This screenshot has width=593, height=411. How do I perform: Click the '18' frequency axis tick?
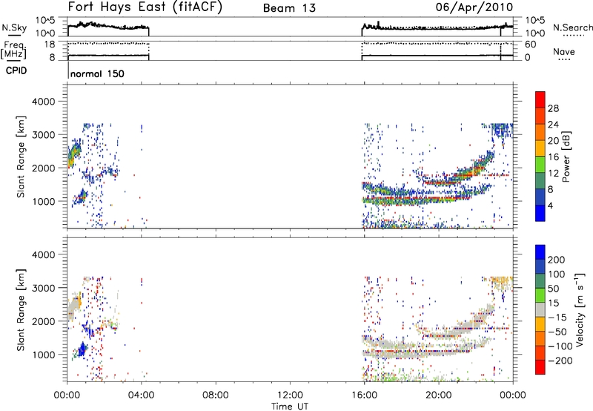point(49,45)
